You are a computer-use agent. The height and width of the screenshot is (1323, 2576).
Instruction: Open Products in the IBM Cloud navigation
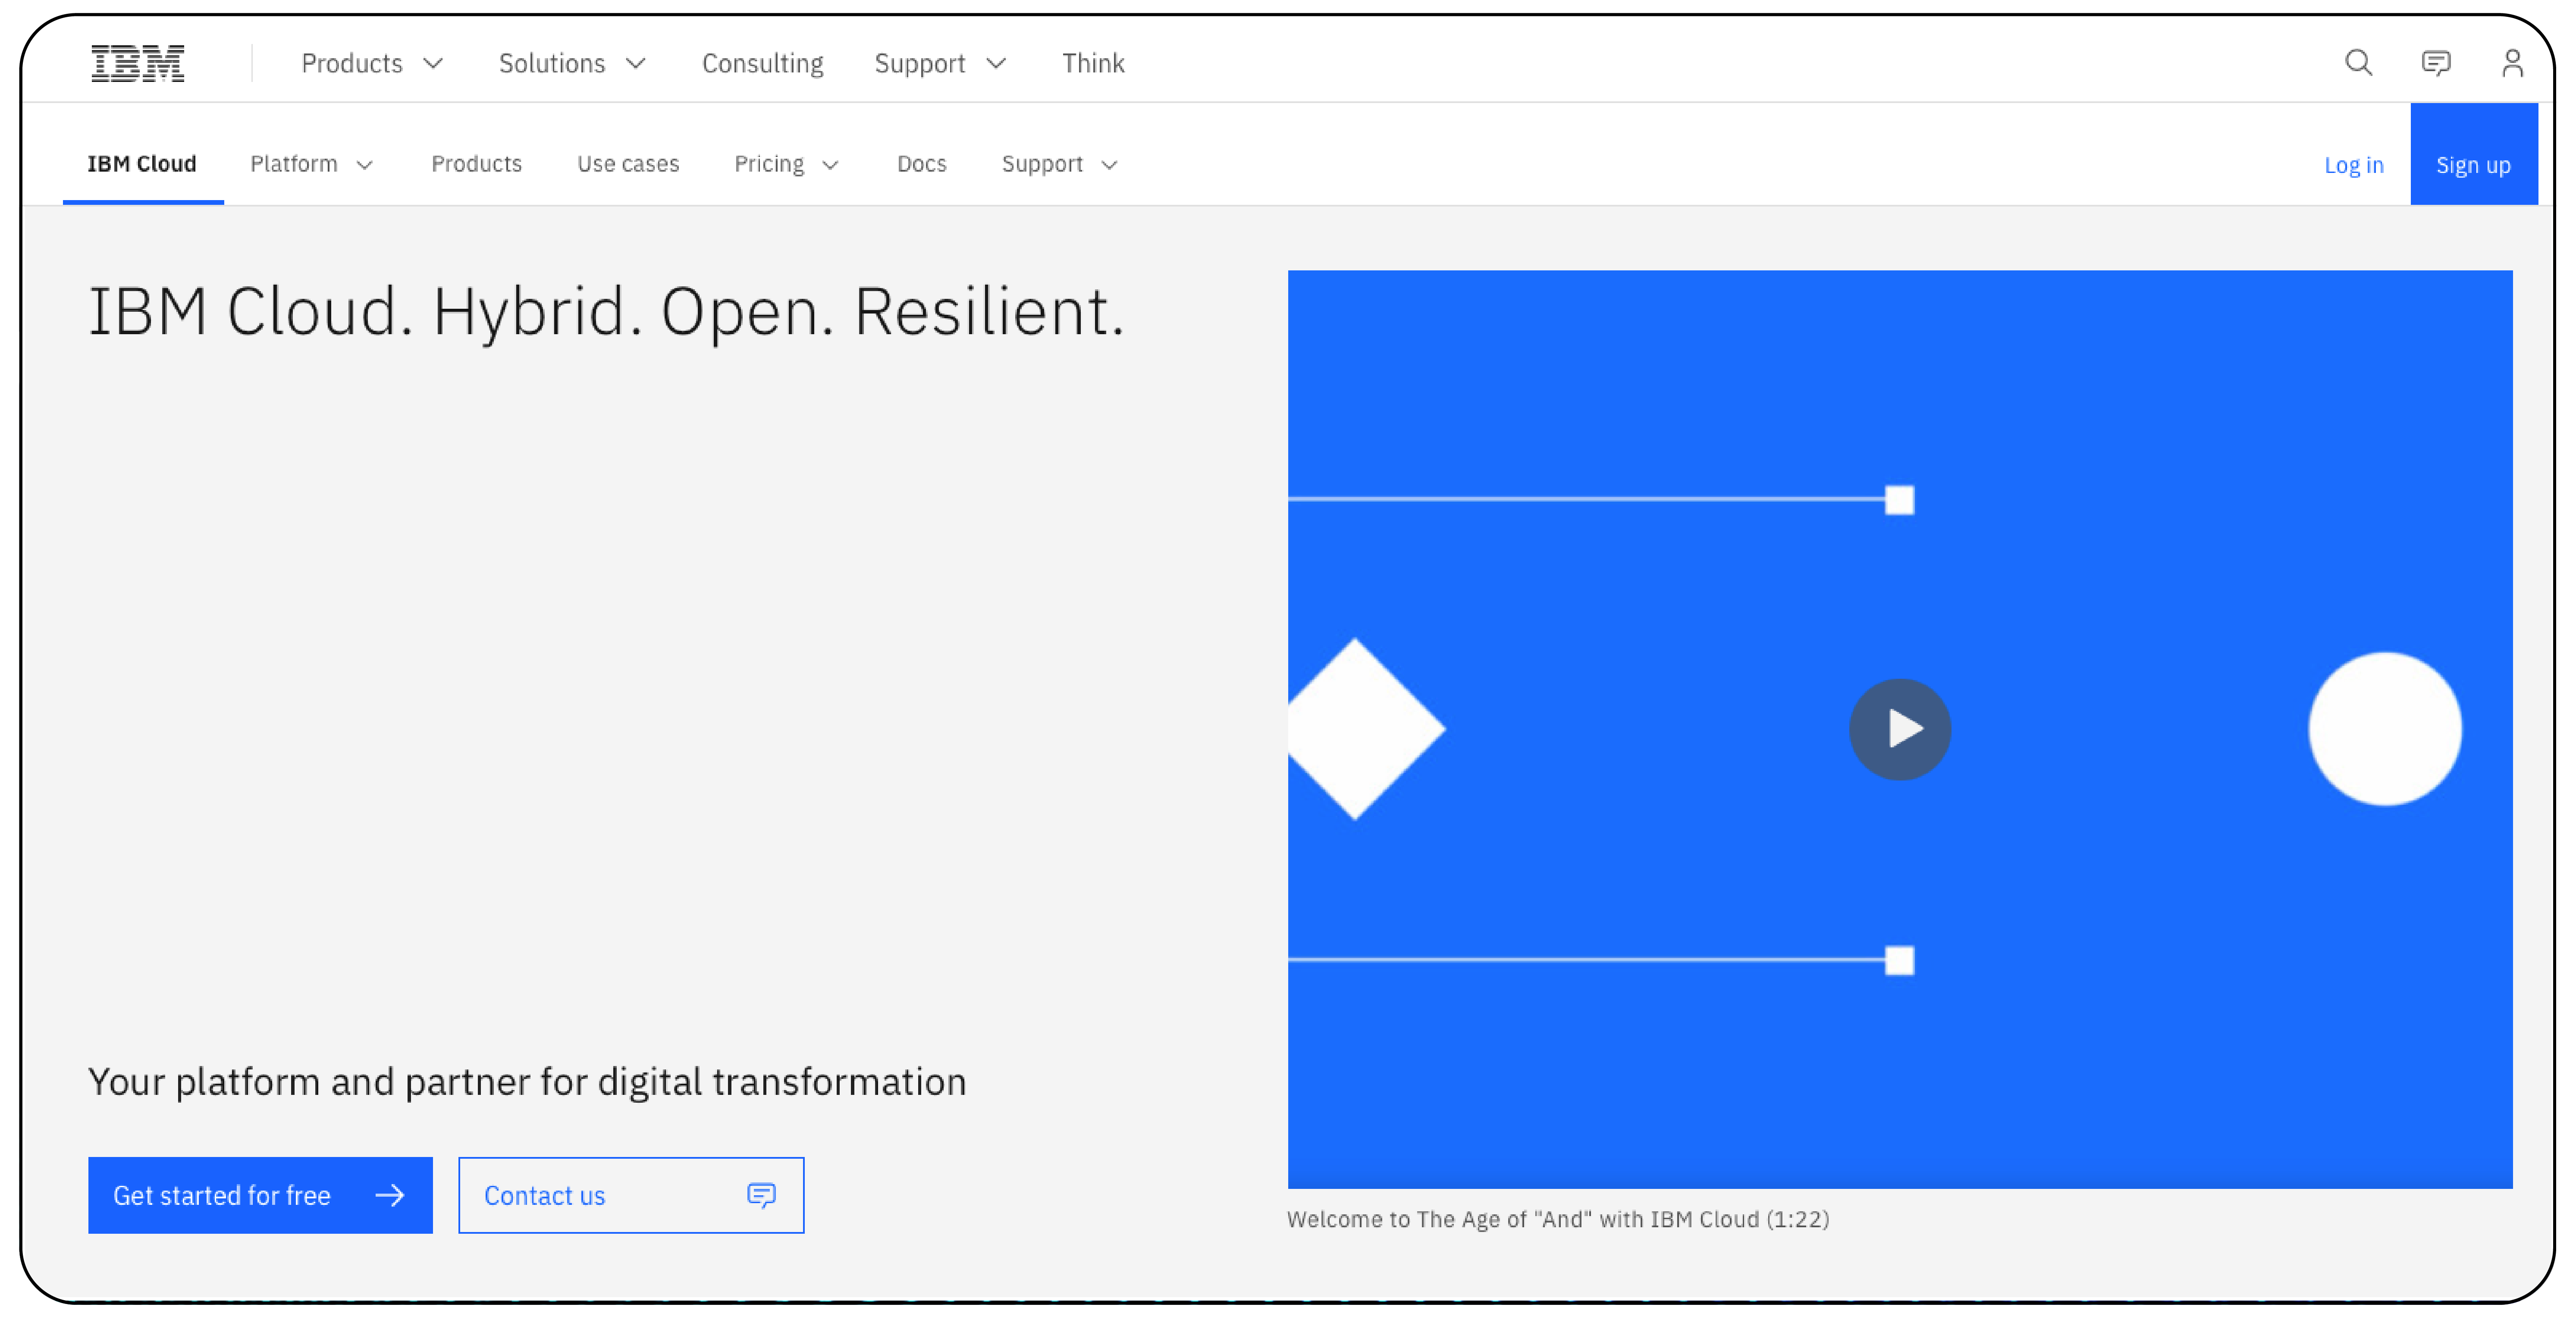(476, 164)
